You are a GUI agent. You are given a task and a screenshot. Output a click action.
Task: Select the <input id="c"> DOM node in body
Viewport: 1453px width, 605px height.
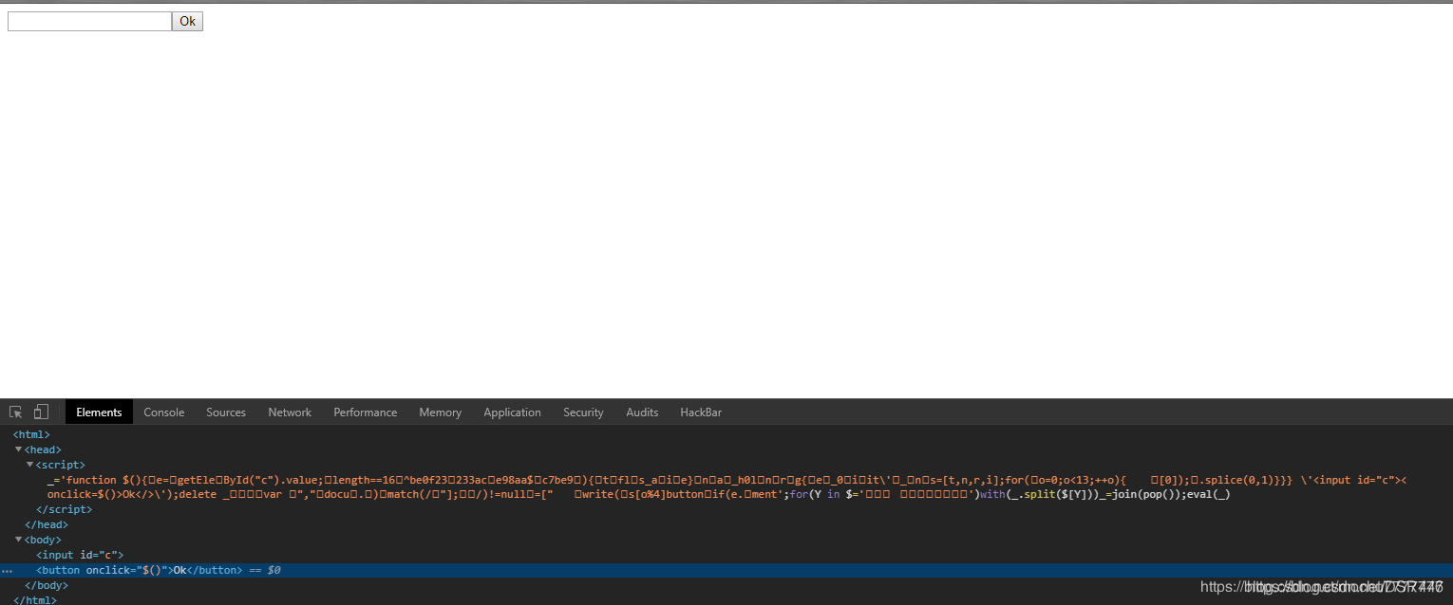click(x=80, y=555)
